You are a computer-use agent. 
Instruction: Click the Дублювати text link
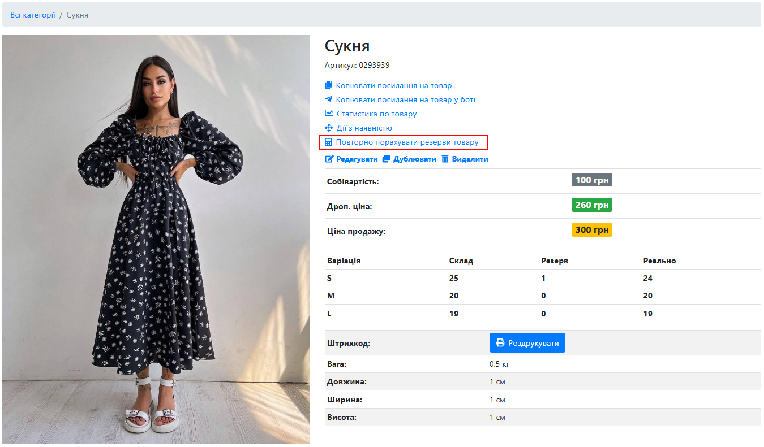tap(415, 159)
